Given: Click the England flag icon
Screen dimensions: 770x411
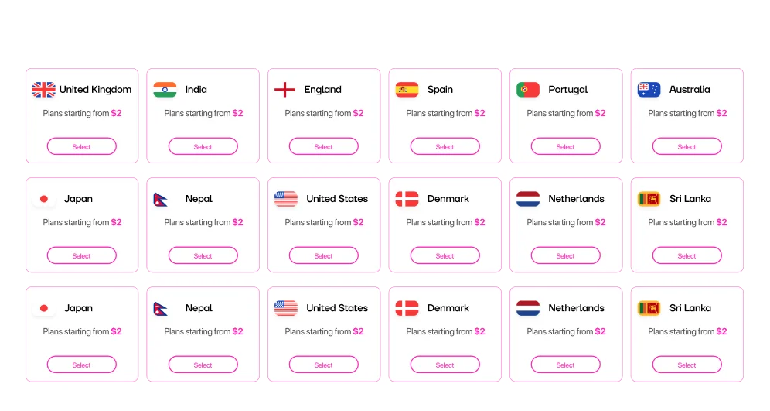Looking at the screenshot, I should coord(285,90).
